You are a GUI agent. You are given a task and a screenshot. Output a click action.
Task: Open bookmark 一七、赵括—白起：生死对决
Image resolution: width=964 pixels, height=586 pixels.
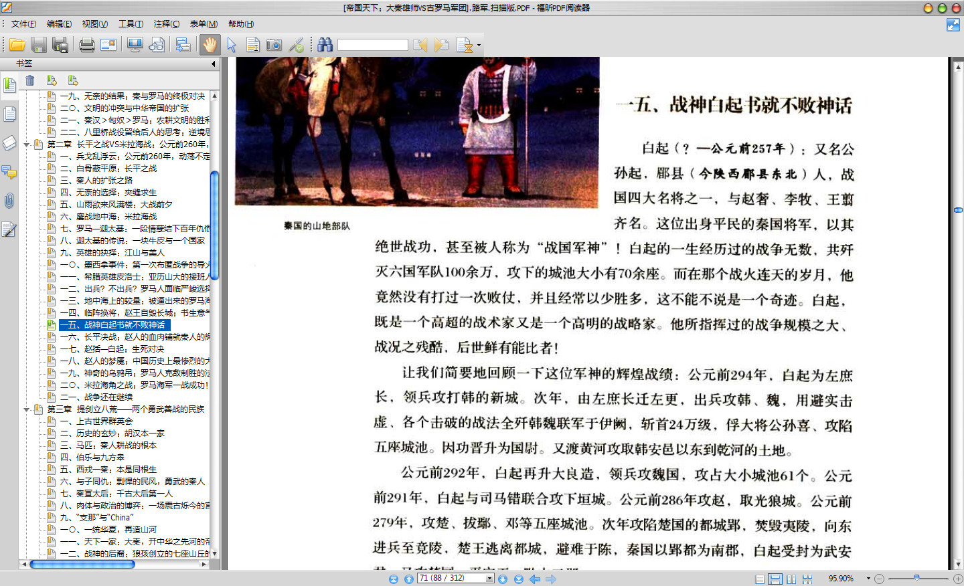pos(112,349)
